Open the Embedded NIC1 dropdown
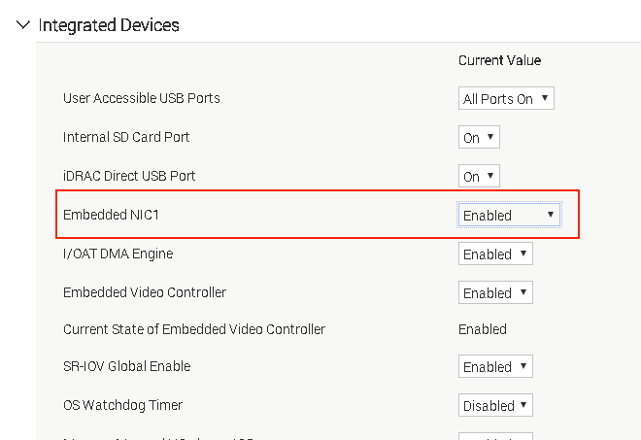 509,216
